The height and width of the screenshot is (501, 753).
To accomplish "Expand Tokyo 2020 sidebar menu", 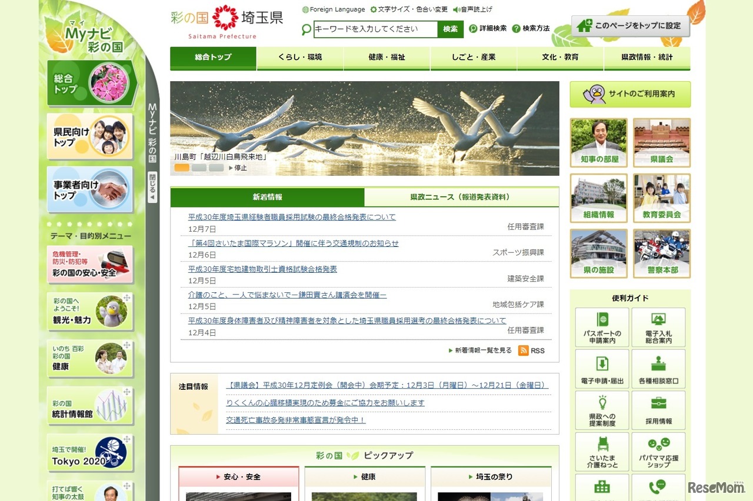I will click(90, 453).
